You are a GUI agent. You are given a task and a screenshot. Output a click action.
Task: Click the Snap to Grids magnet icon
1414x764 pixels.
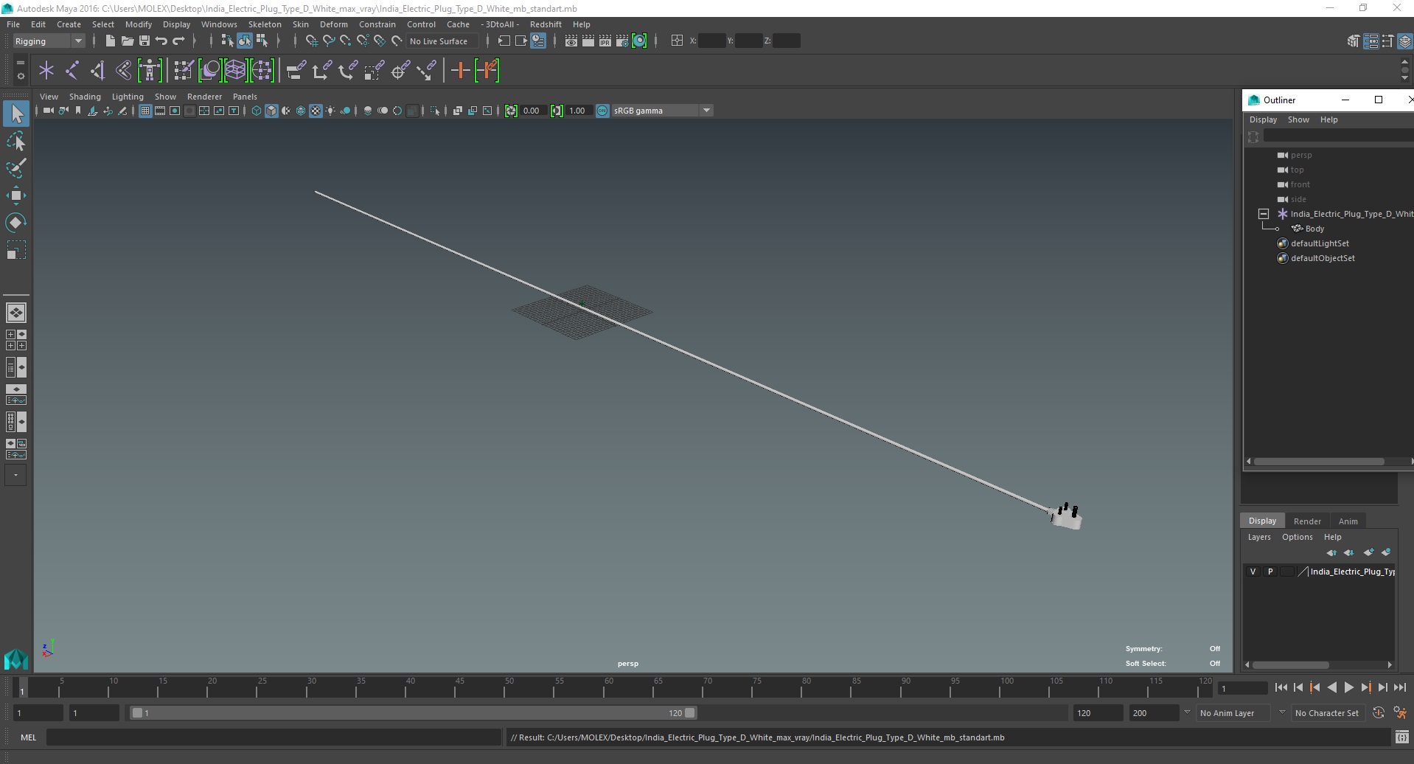312,41
